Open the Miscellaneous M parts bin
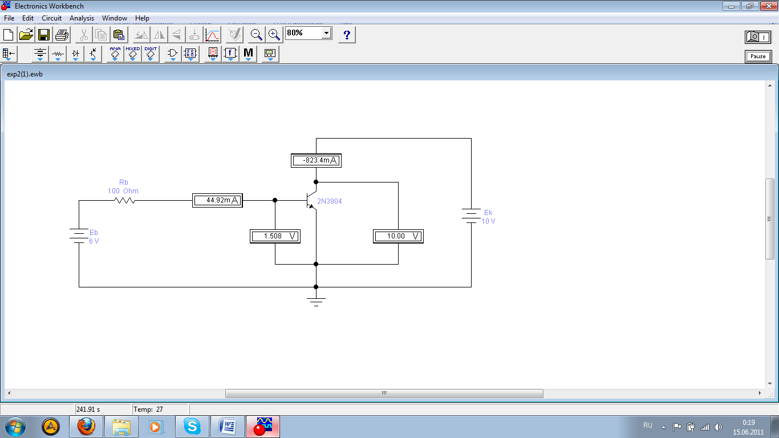Image resolution: width=779 pixels, height=438 pixels. (248, 55)
